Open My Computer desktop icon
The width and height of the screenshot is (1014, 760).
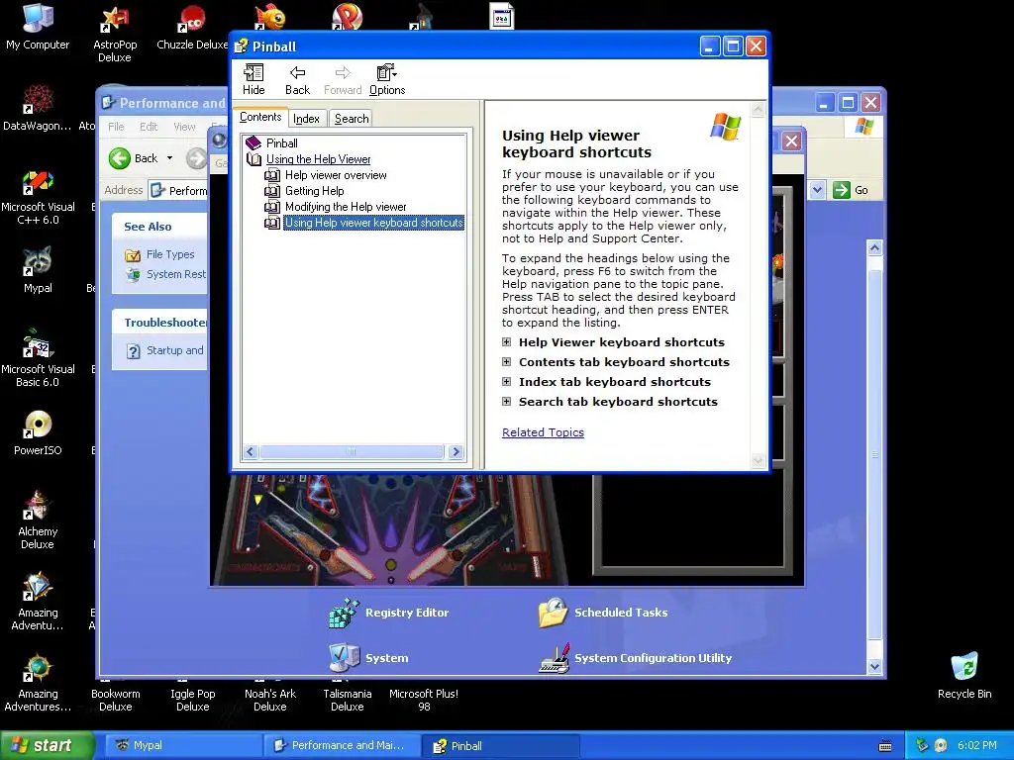(x=38, y=27)
